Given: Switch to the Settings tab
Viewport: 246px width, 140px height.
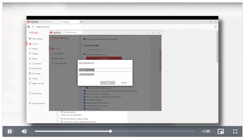Looking at the screenshot, I should coord(65,22).
